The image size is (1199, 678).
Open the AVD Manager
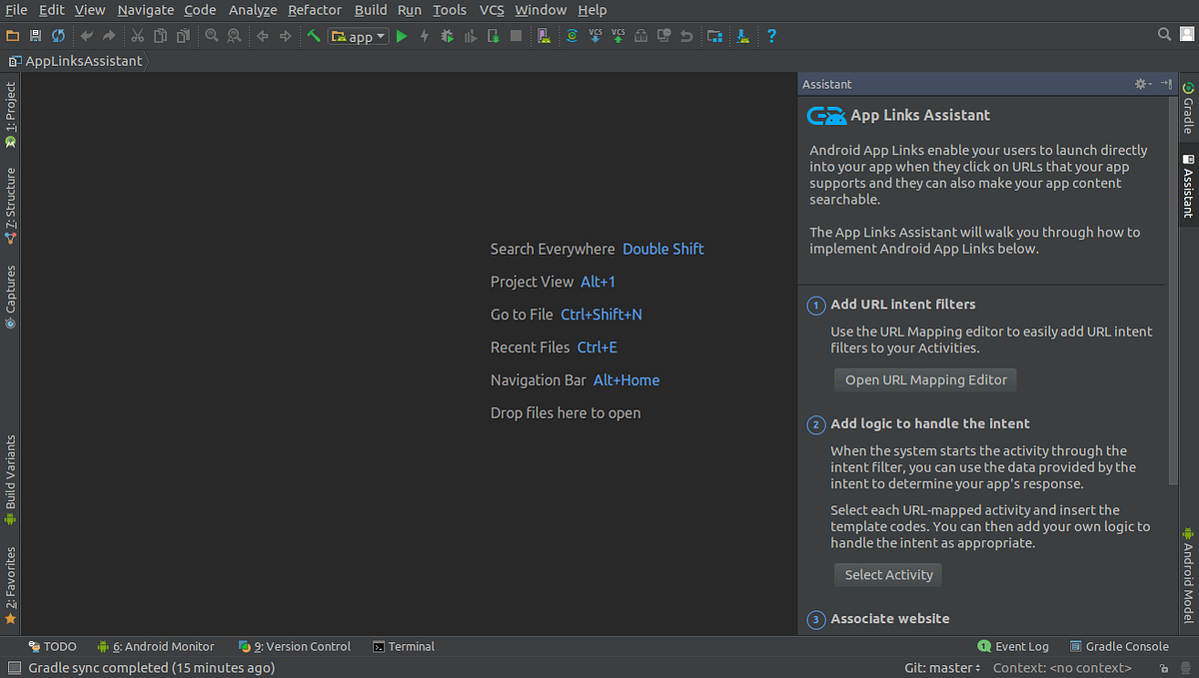543,35
